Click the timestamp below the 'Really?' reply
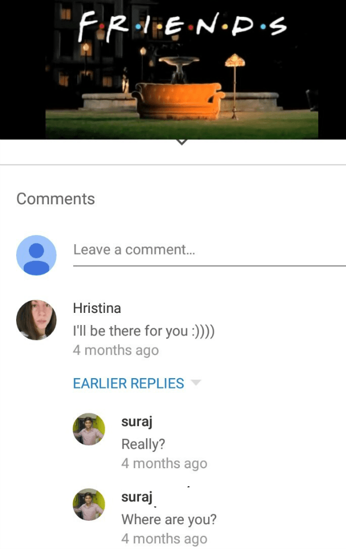346x549 pixels. [164, 464]
